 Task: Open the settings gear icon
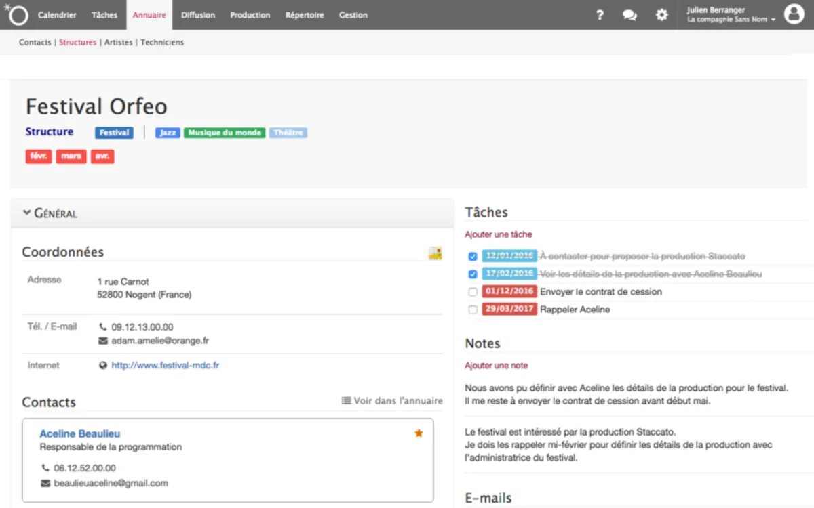point(661,15)
